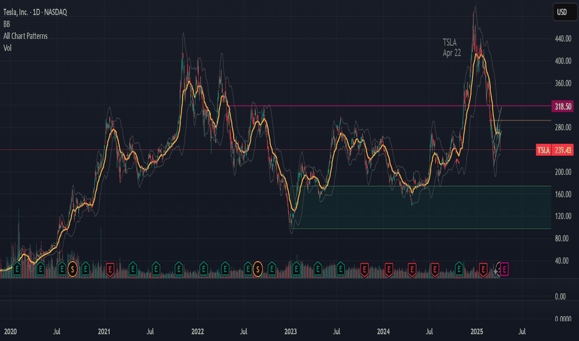
Task: Click green earnings E just right of 2022 split marker
Action: [x=271, y=268]
